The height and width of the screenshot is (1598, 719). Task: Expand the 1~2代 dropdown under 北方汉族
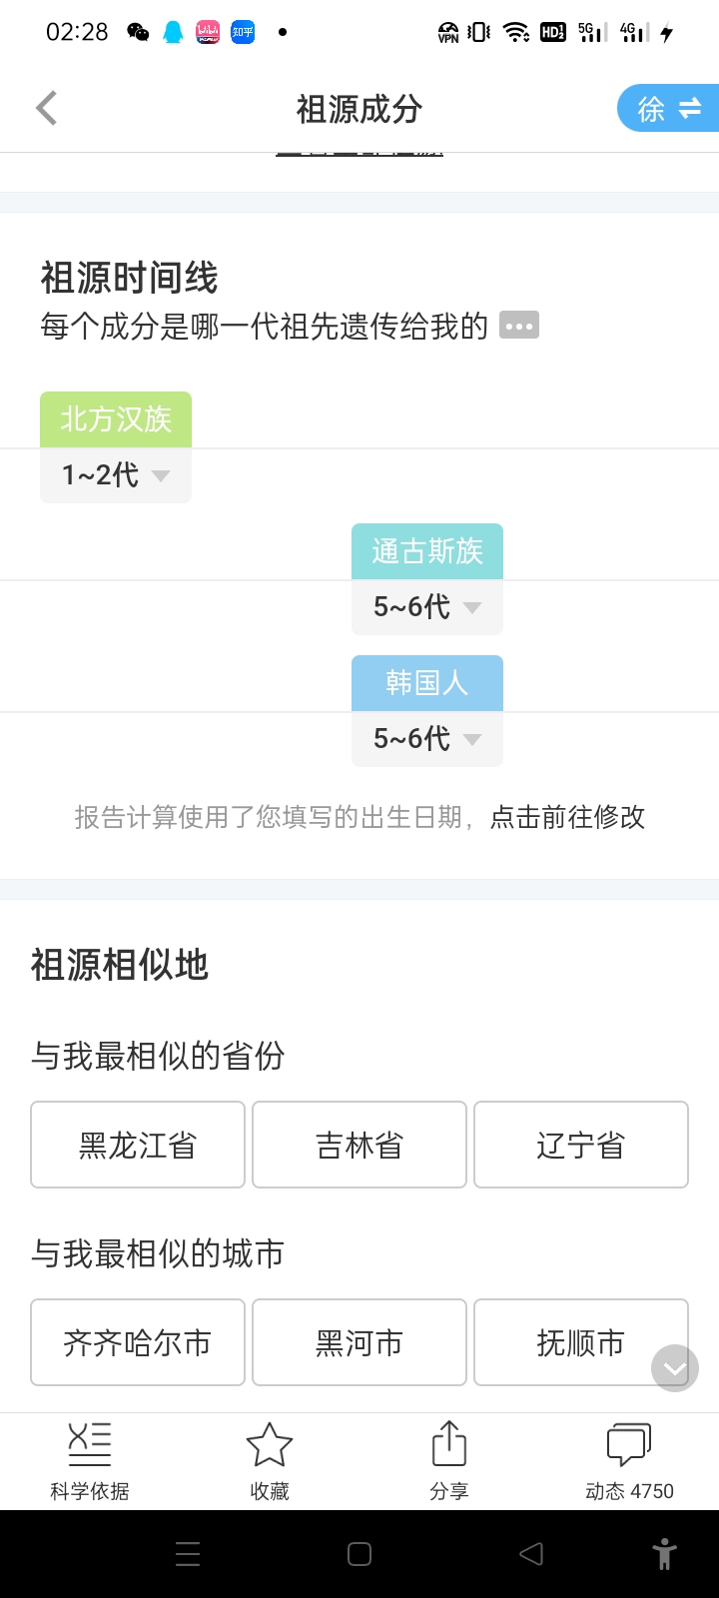click(x=116, y=475)
